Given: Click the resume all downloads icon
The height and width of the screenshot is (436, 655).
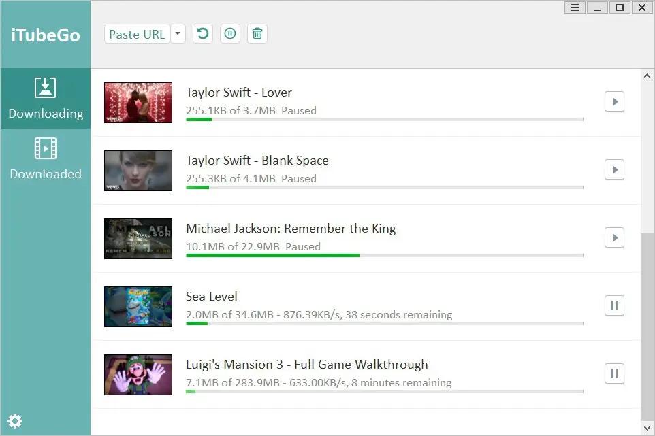Looking at the screenshot, I should [x=203, y=33].
